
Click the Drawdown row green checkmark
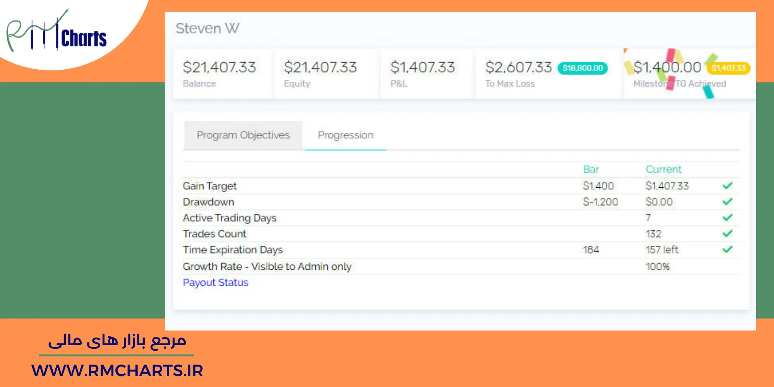[727, 202]
